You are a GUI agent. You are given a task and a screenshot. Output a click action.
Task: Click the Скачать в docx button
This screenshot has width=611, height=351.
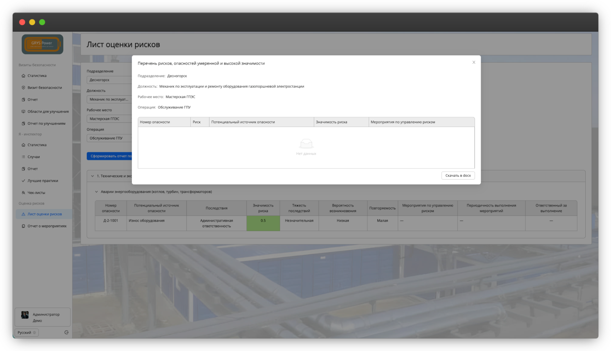click(x=458, y=175)
